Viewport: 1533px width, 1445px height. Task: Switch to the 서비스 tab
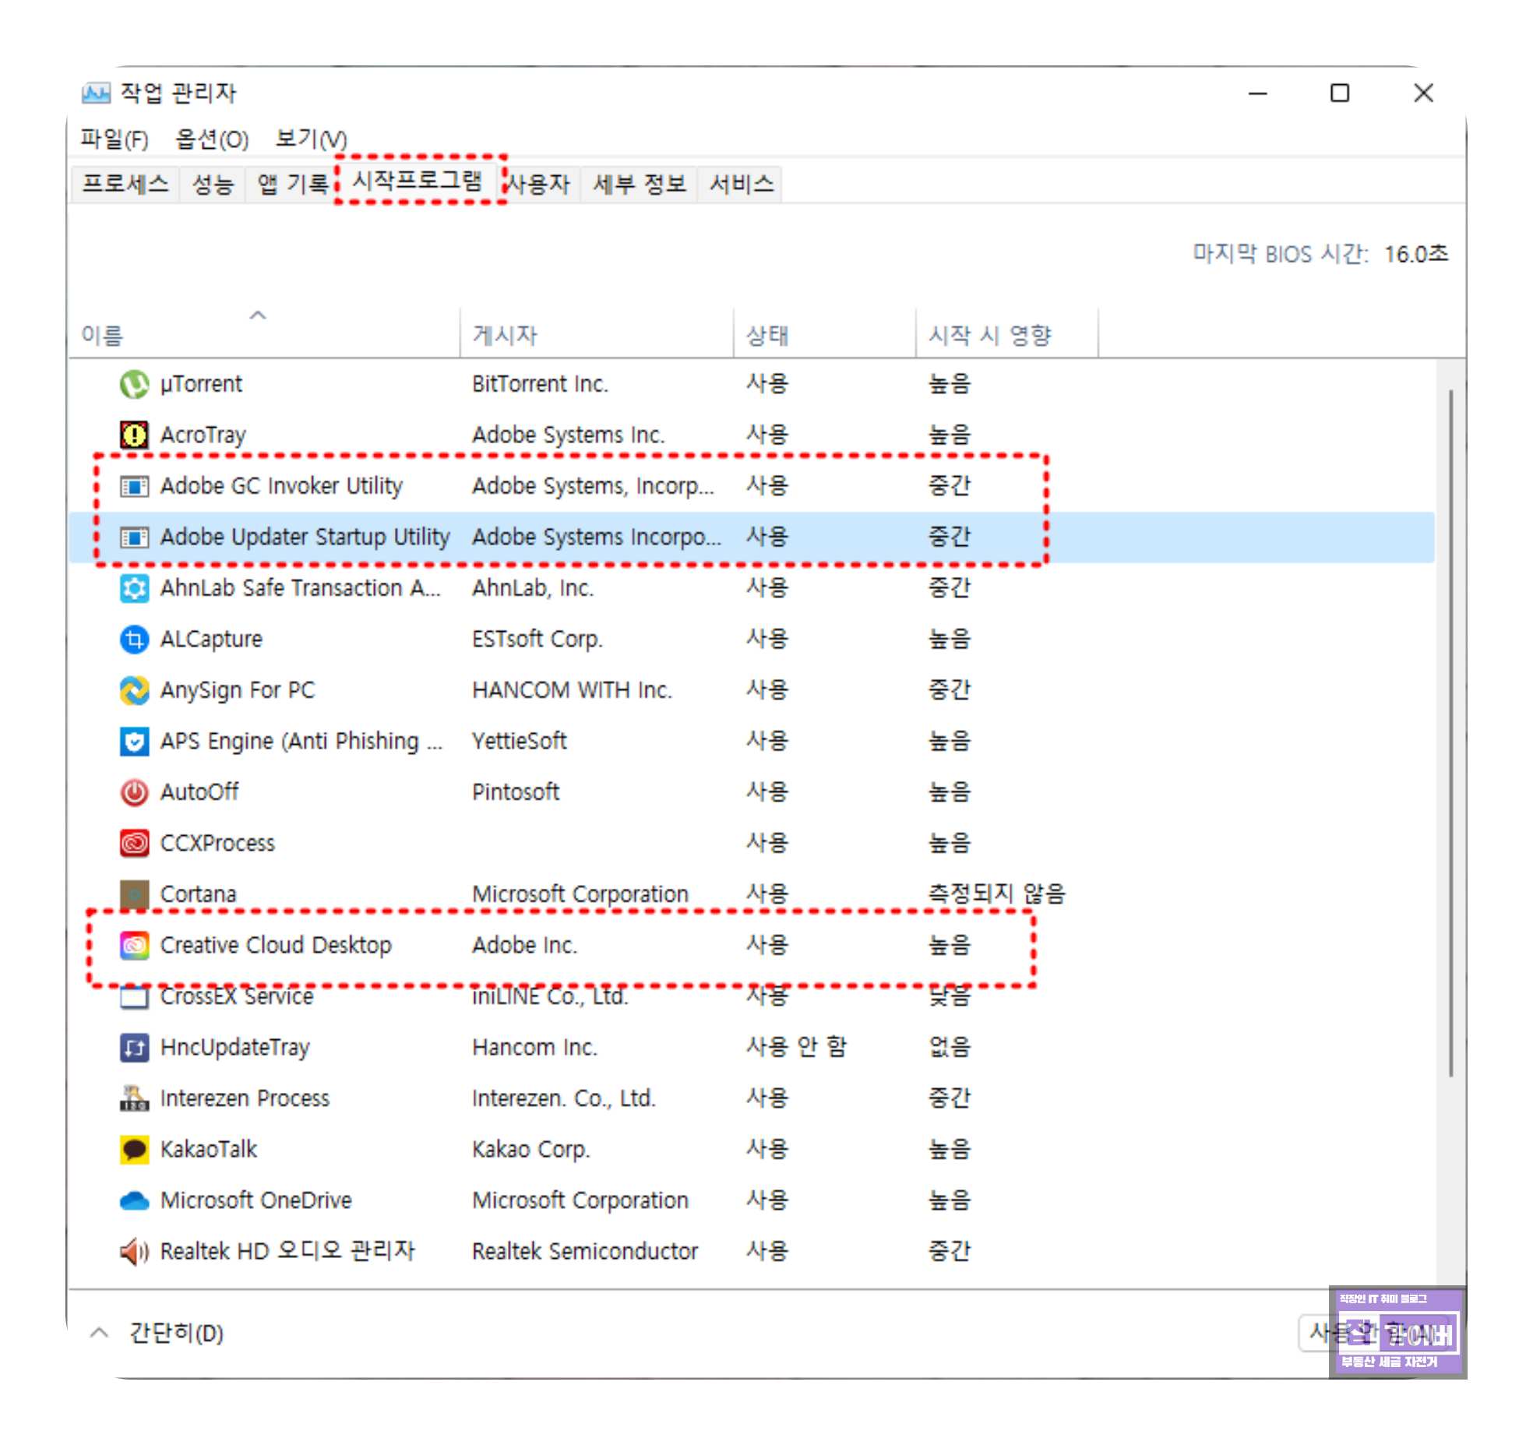[741, 185]
